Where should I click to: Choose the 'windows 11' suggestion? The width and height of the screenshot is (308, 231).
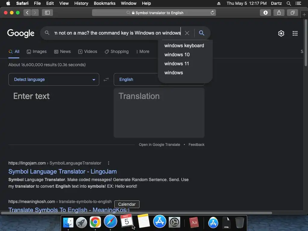pos(177,64)
